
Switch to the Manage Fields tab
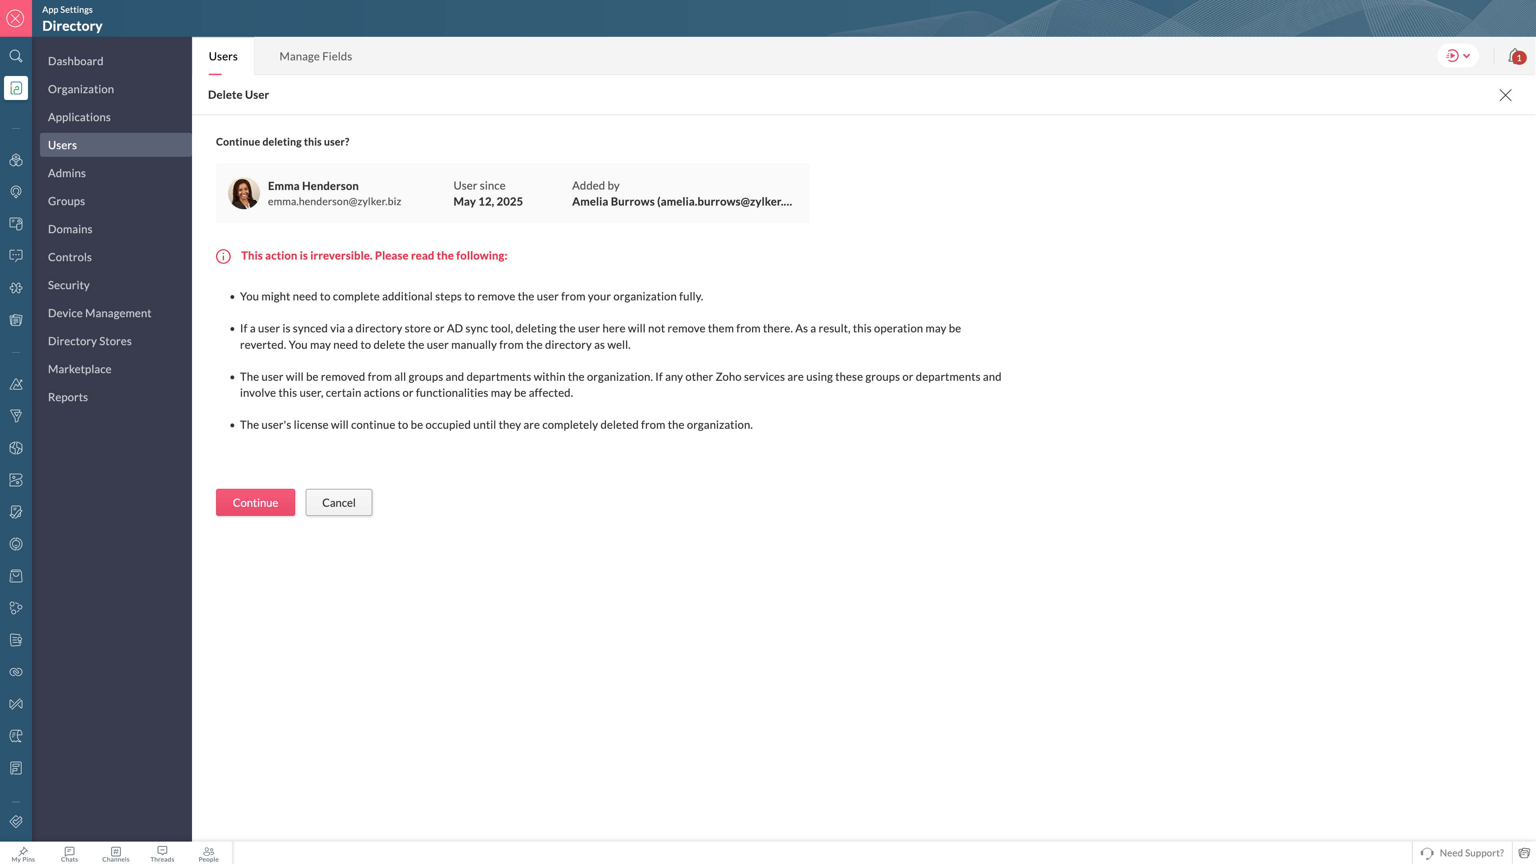pos(316,56)
